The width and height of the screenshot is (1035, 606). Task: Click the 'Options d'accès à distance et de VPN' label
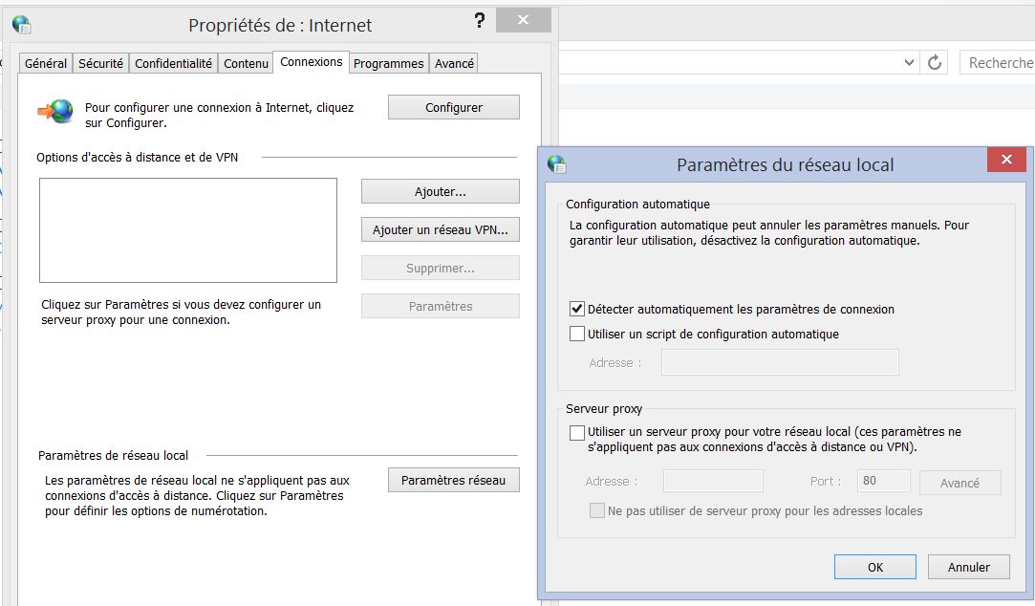tap(138, 157)
